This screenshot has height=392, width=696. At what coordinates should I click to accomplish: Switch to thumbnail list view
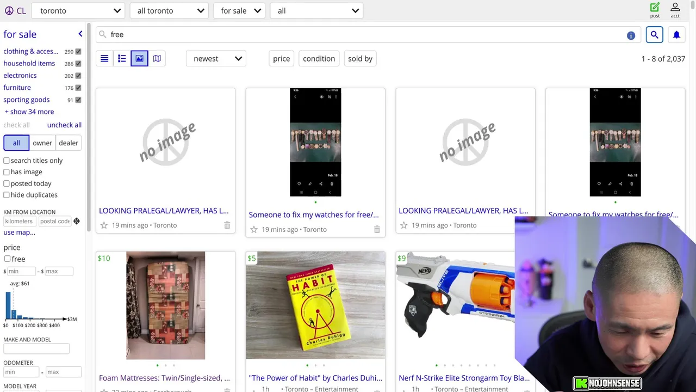(122, 58)
